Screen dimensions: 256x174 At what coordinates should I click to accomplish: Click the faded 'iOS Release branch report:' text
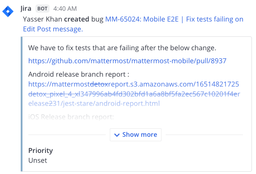pos(71,117)
